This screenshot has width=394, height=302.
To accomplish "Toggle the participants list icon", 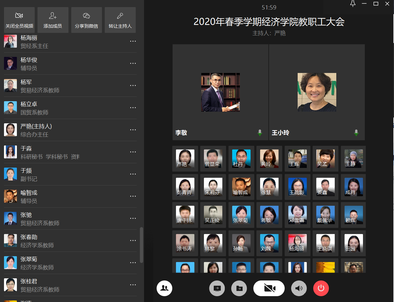I will tap(165, 288).
